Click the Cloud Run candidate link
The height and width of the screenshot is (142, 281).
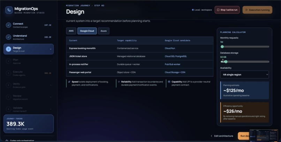(170, 48)
